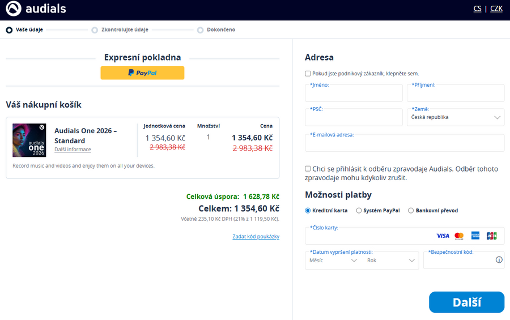Screen dimensions: 510x320
Task: Expand the Měsíc expiration month dropdown
Action: pos(333,261)
